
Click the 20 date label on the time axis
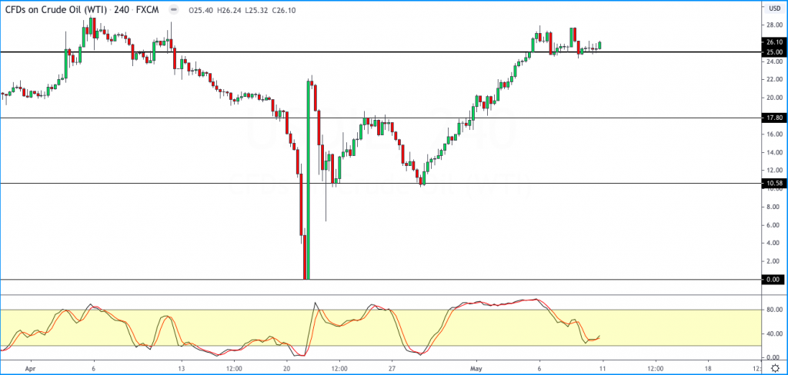[286, 367]
